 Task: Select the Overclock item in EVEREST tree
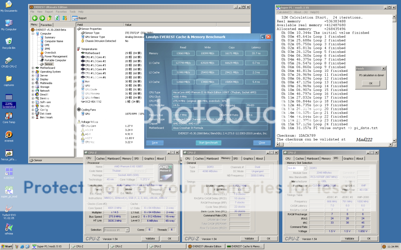(50, 52)
